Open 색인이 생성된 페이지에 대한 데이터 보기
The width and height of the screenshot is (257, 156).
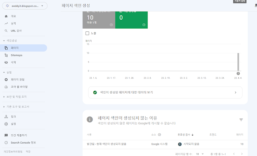click(165, 92)
